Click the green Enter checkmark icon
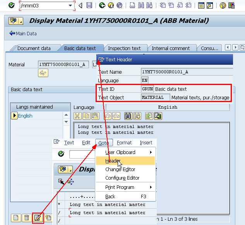This screenshot has height=225, width=245. [x=12, y=5]
